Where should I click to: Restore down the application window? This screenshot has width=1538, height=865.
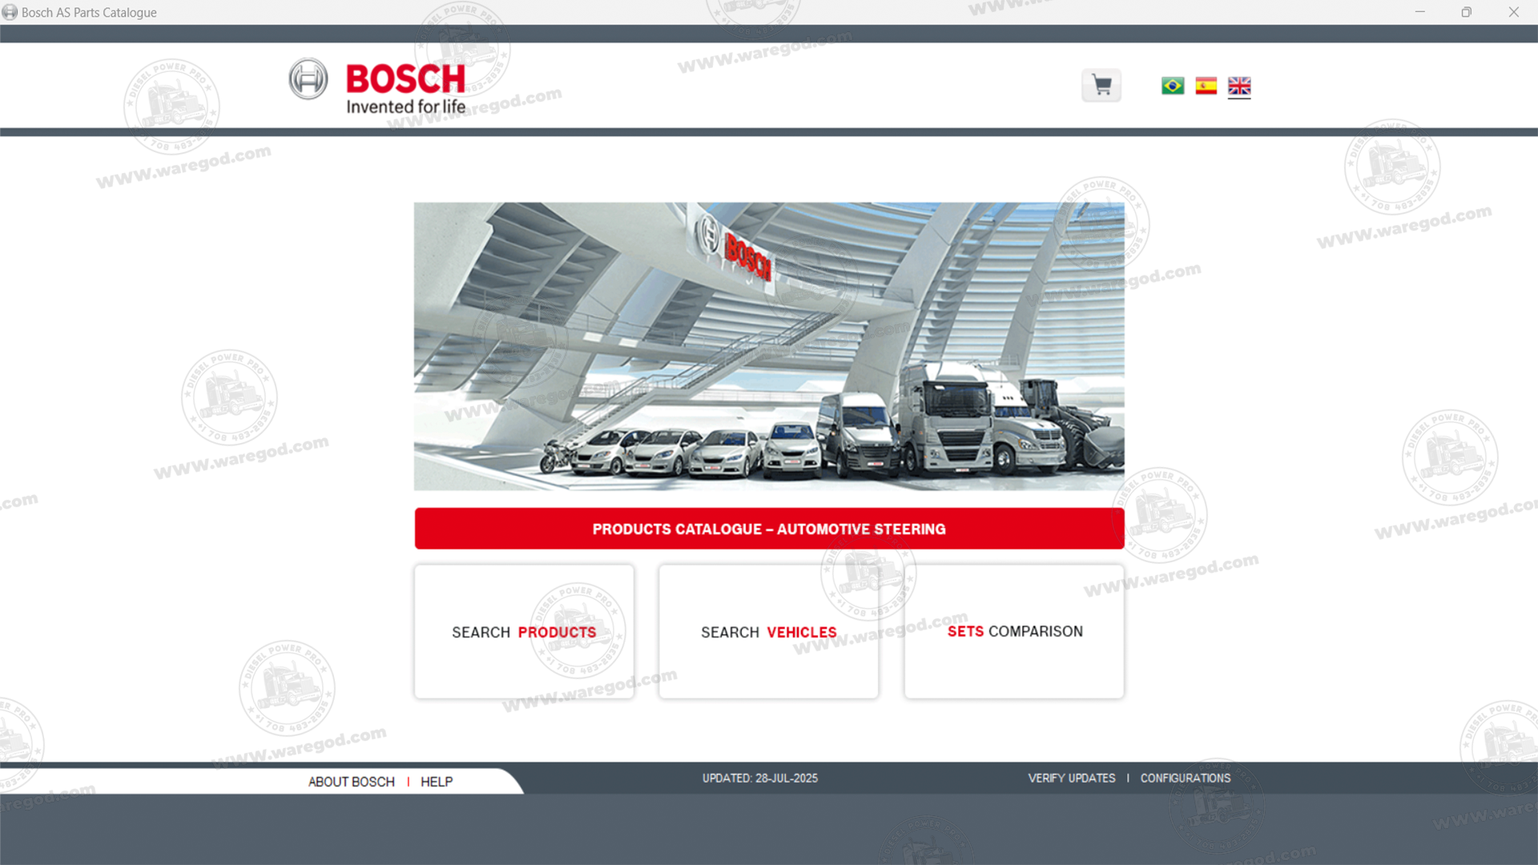pyautogui.click(x=1467, y=12)
